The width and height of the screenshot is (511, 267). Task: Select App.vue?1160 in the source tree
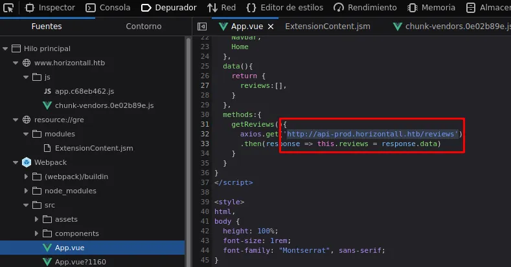(x=80, y=262)
